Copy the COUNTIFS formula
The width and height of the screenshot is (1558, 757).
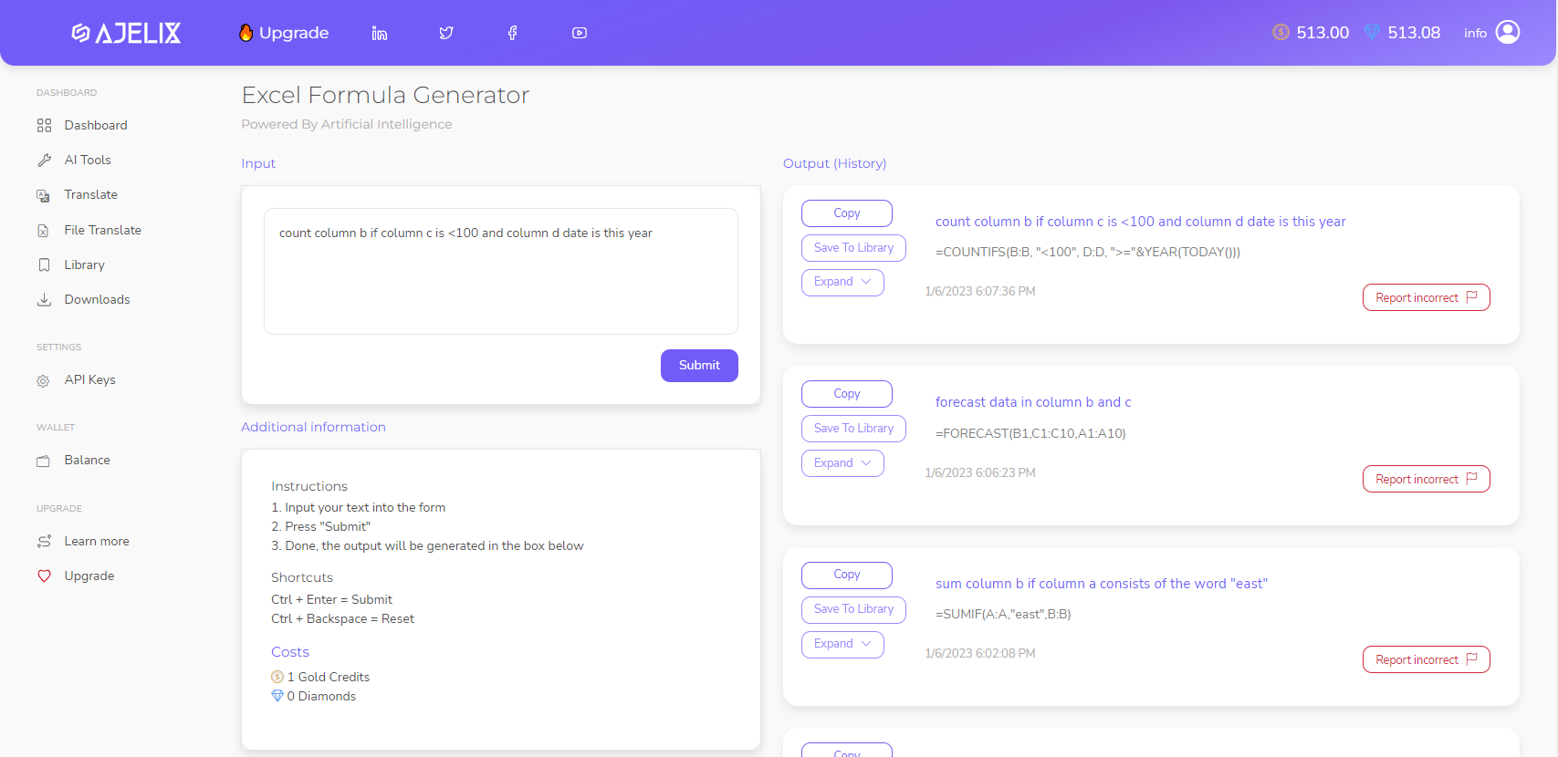(x=846, y=213)
